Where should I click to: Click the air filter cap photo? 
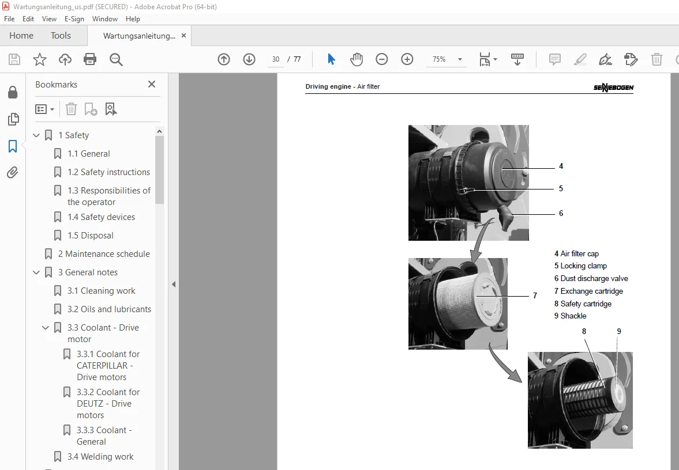(468, 183)
